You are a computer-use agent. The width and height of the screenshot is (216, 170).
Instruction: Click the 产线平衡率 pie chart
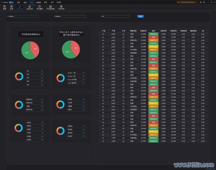tap(71, 50)
